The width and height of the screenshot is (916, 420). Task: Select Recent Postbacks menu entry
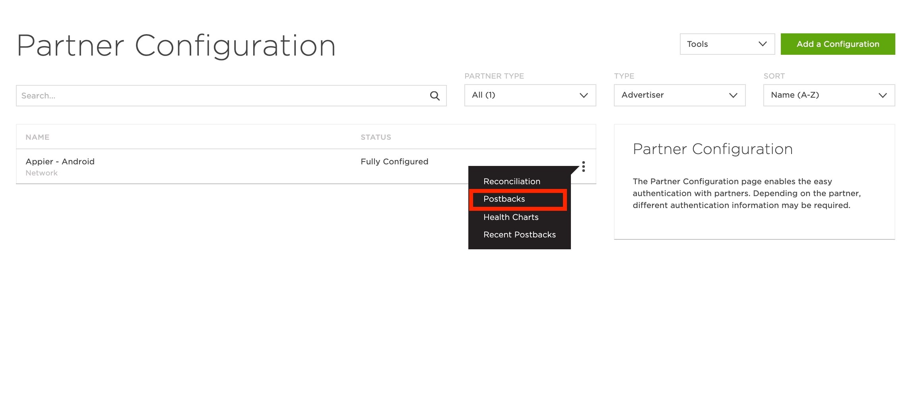tap(519, 235)
